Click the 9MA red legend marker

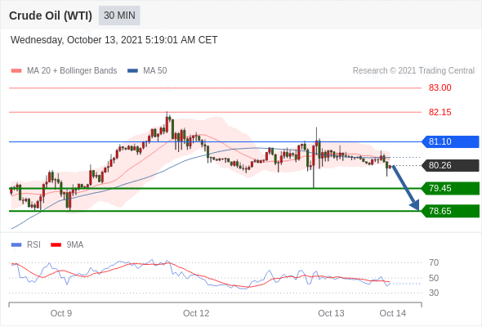[56, 245]
